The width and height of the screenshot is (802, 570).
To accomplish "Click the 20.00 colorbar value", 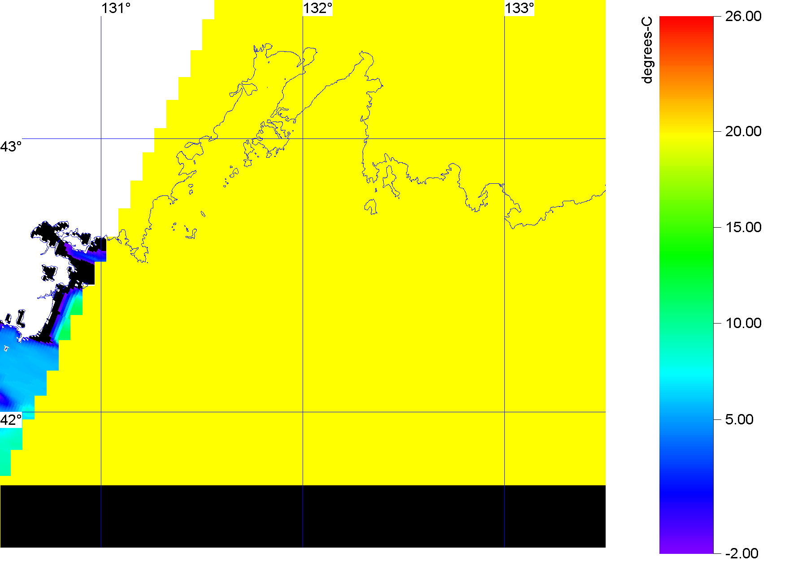I will 743,131.
